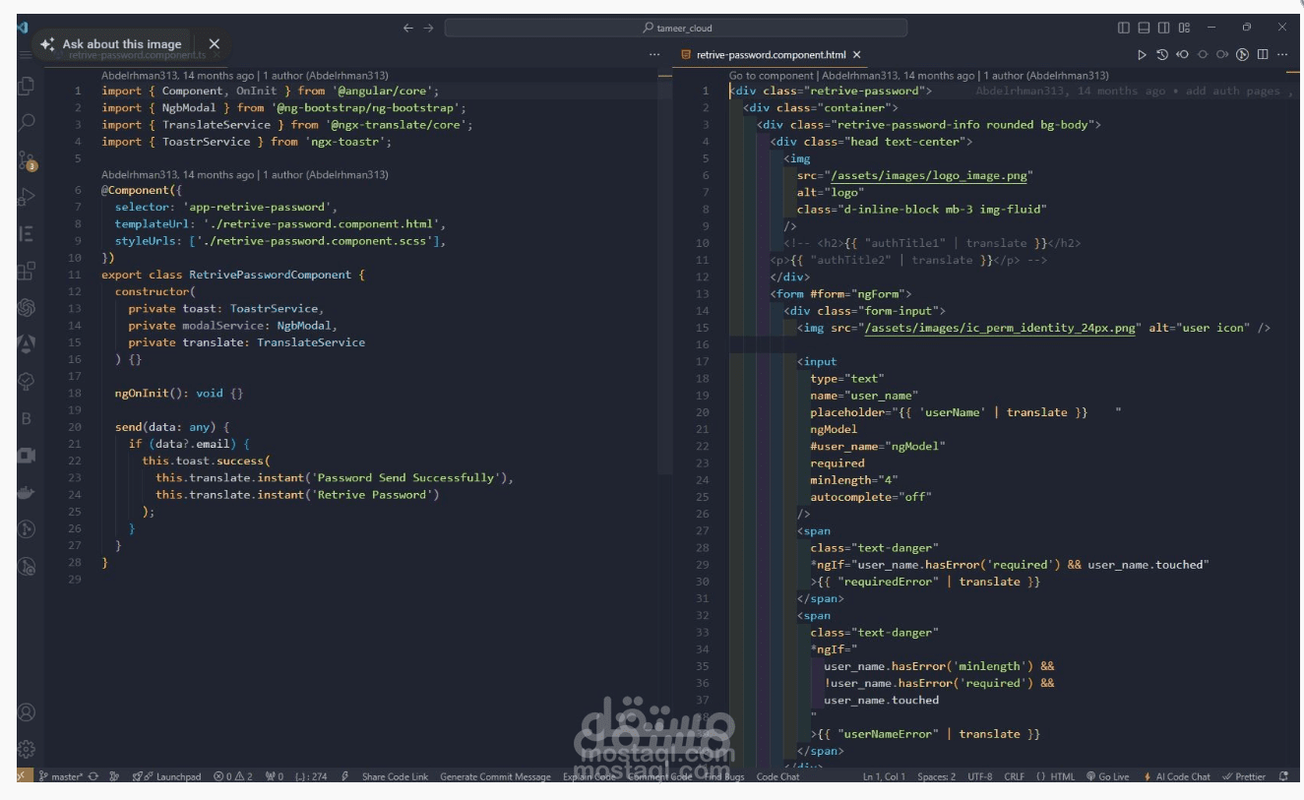Open the Manage gear menu
Viewport: 1304px width, 800px height.
click(27, 749)
